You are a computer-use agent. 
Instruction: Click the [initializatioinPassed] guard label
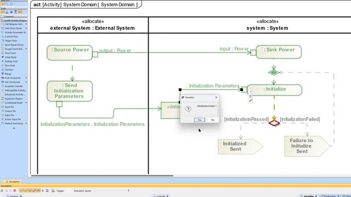[x=246, y=119]
